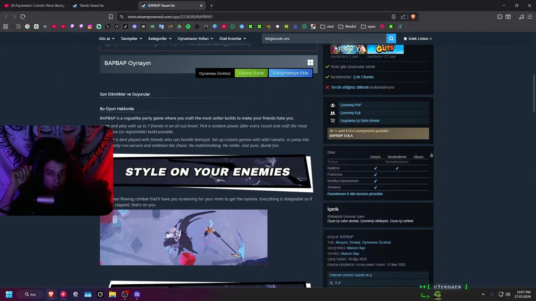Viewport: 536px width, 301px height.
Task: Open the apps grid icon in bookmarks bar
Action: click(x=5, y=26)
